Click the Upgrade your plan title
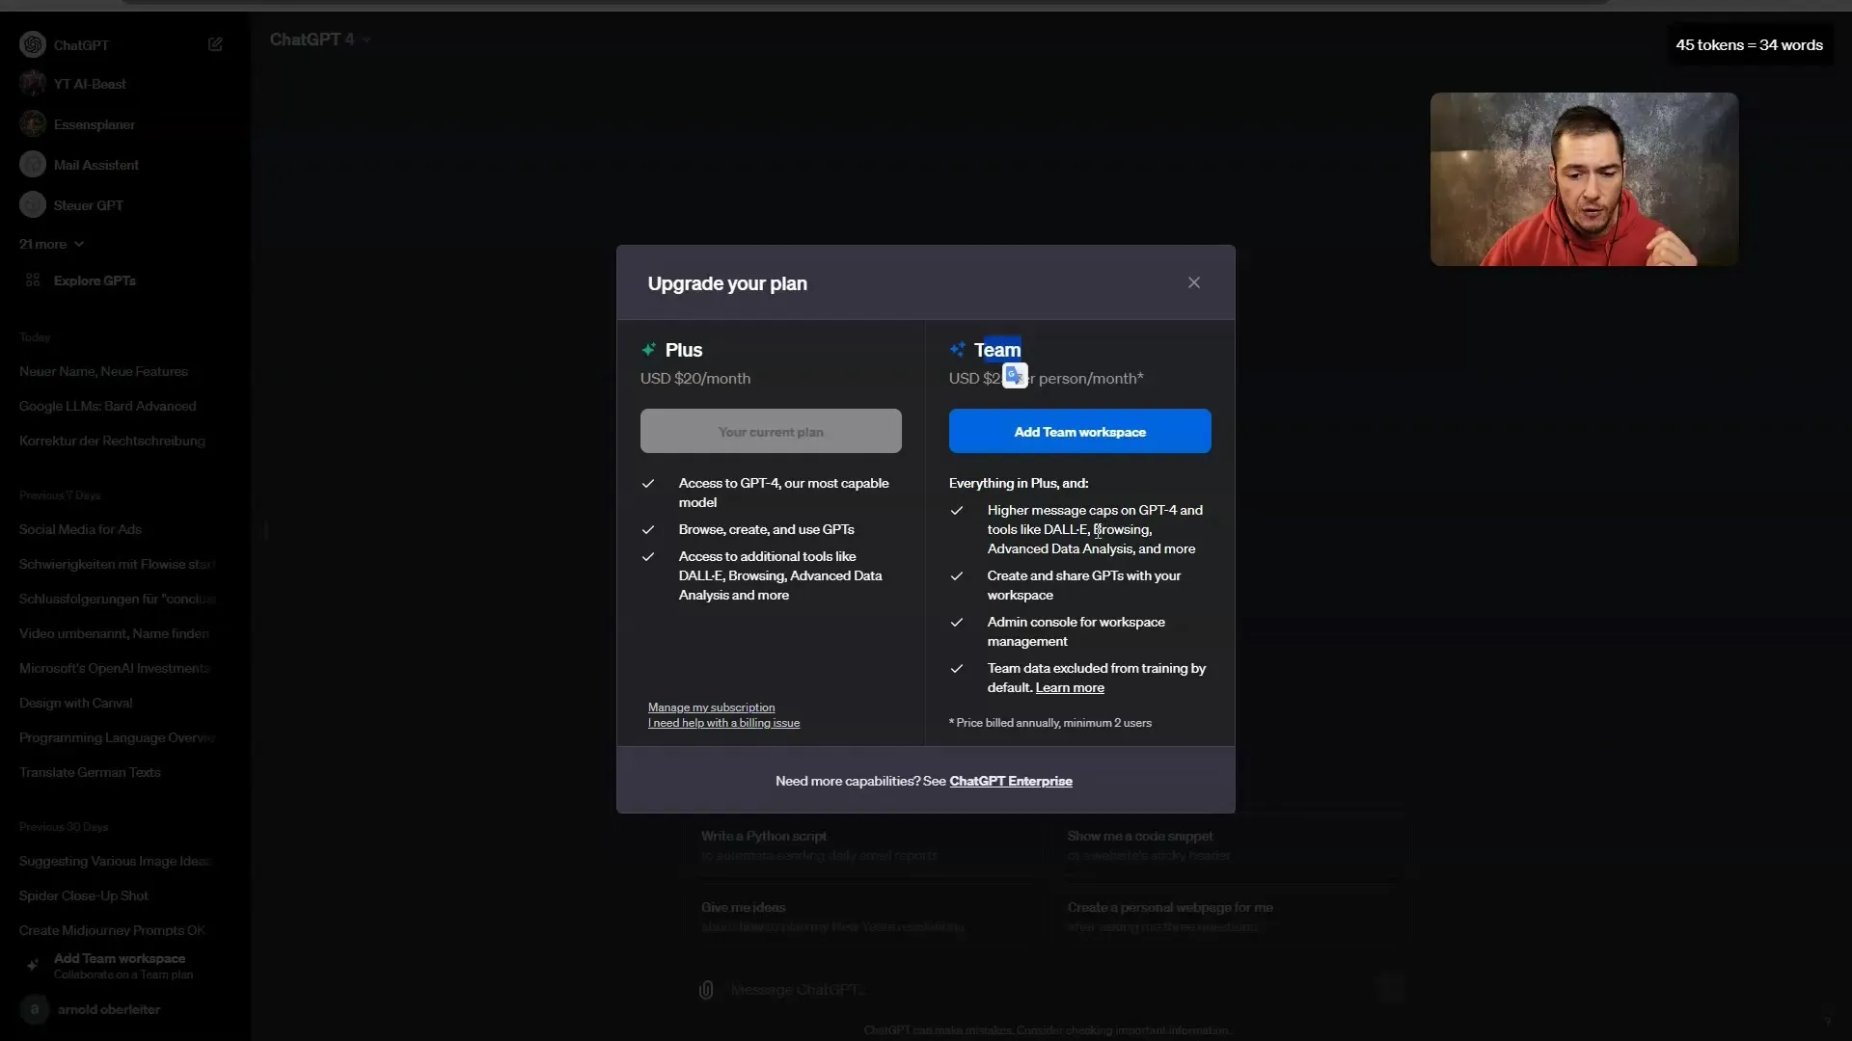This screenshot has height=1041, width=1852. coord(727,283)
